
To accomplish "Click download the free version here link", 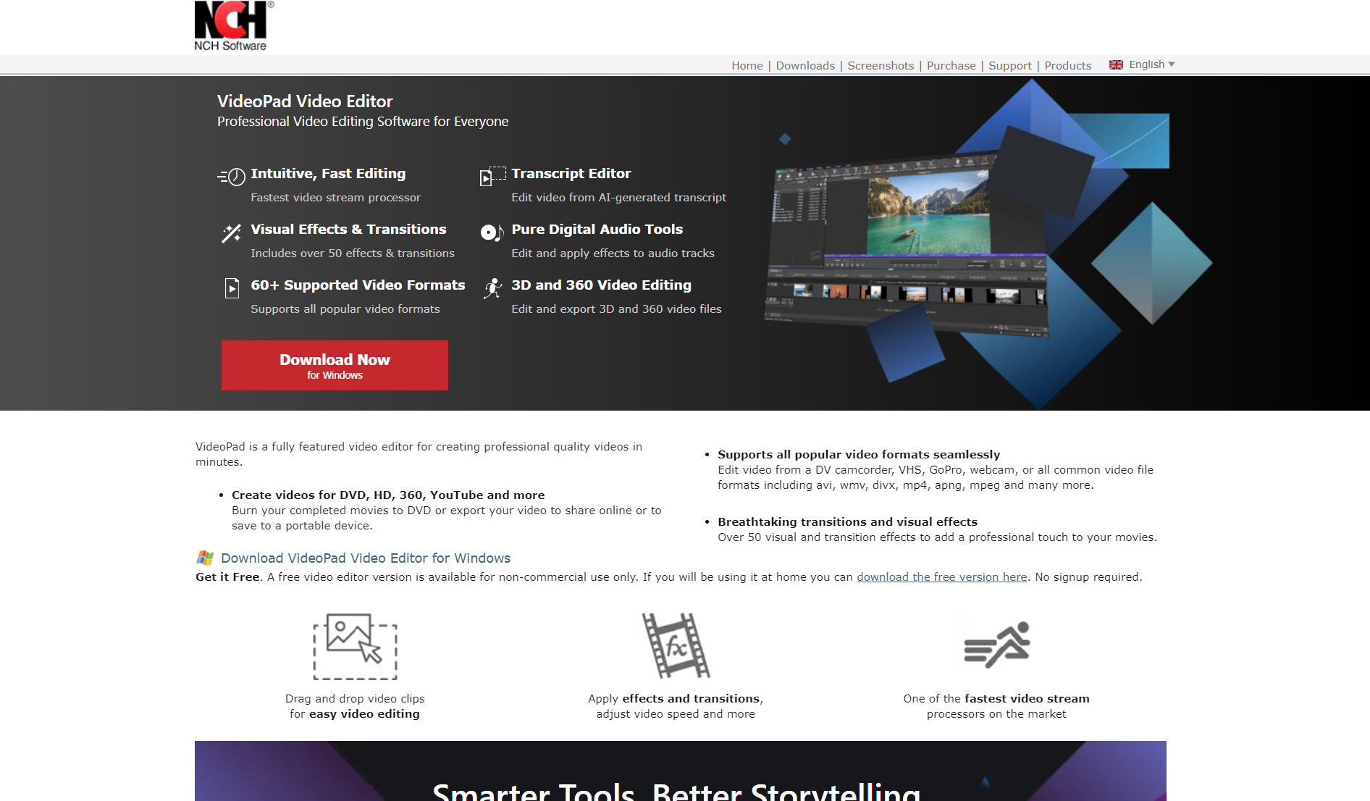I will [x=942, y=576].
